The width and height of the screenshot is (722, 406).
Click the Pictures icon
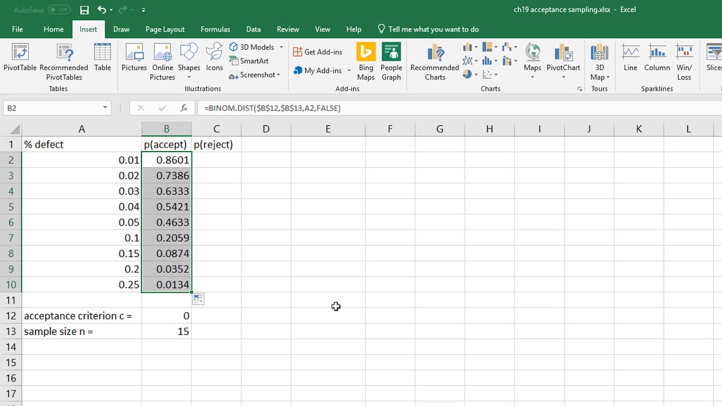coord(134,58)
